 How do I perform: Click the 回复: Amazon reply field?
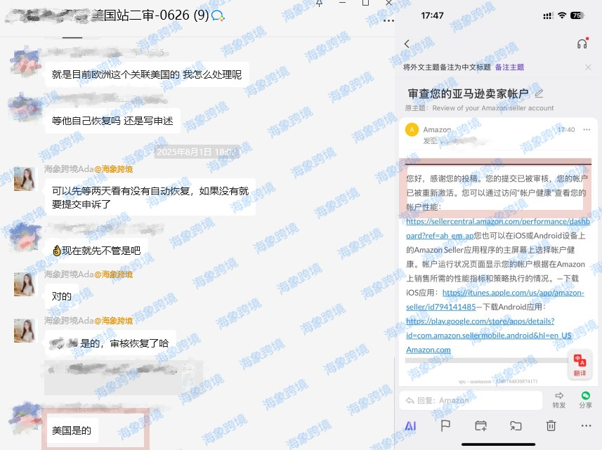coord(471,401)
